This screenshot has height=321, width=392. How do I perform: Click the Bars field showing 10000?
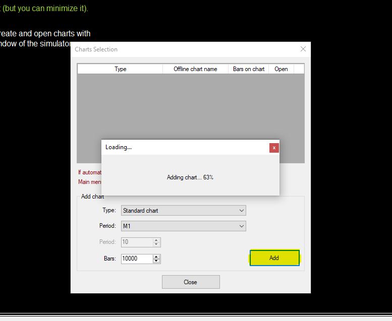tap(136, 259)
